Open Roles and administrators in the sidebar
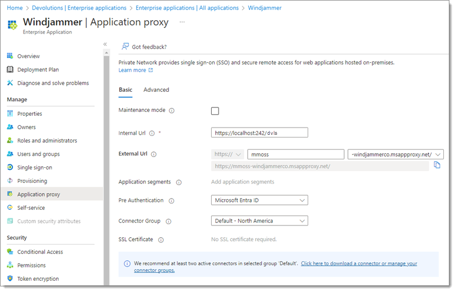The height and width of the screenshot is (292, 455). 47,140
